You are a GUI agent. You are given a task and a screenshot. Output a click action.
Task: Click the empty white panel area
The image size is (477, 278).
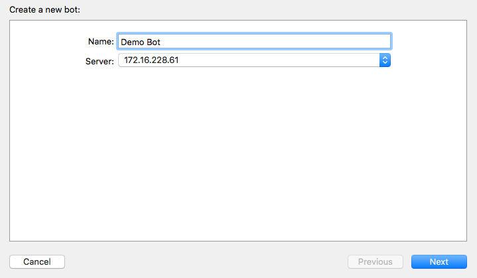[238, 159]
